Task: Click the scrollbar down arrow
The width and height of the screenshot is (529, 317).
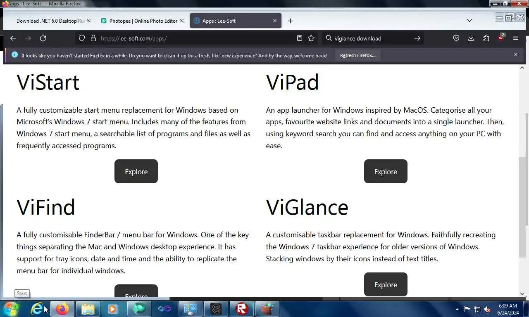Action: coord(522,294)
